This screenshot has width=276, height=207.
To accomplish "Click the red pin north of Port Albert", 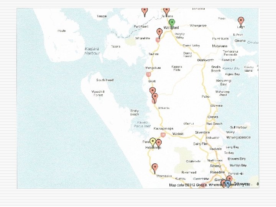I will 145,12.
